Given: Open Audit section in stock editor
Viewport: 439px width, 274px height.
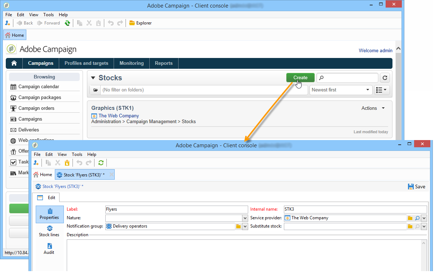Looking at the screenshot, I should (x=49, y=248).
